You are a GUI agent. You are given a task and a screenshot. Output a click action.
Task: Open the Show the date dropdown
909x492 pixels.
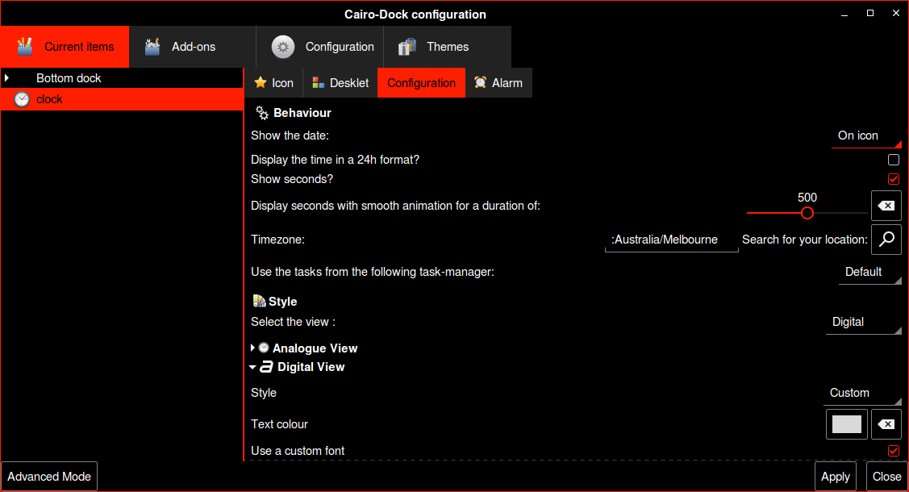pos(866,136)
